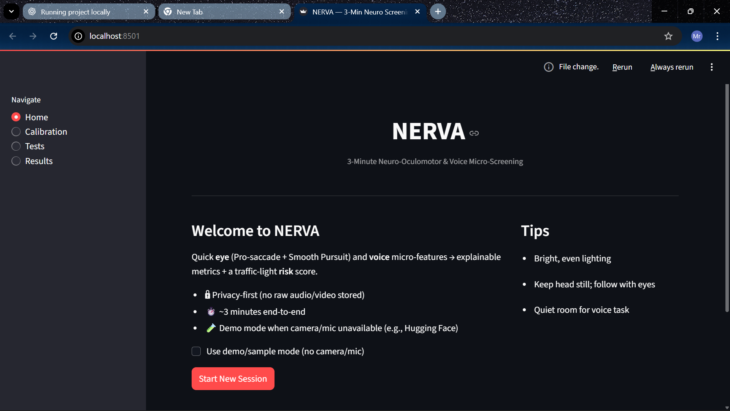Open Chrome's three-dot customize menu
Image resolution: width=730 pixels, height=411 pixels.
point(717,36)
